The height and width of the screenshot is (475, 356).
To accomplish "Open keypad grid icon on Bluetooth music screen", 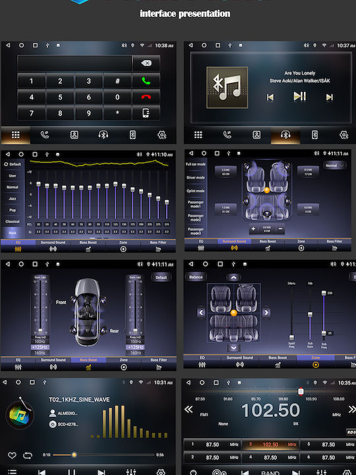I will point(198,135).
